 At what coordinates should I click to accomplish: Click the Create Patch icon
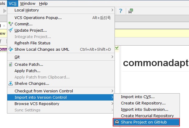pos(11,64)
